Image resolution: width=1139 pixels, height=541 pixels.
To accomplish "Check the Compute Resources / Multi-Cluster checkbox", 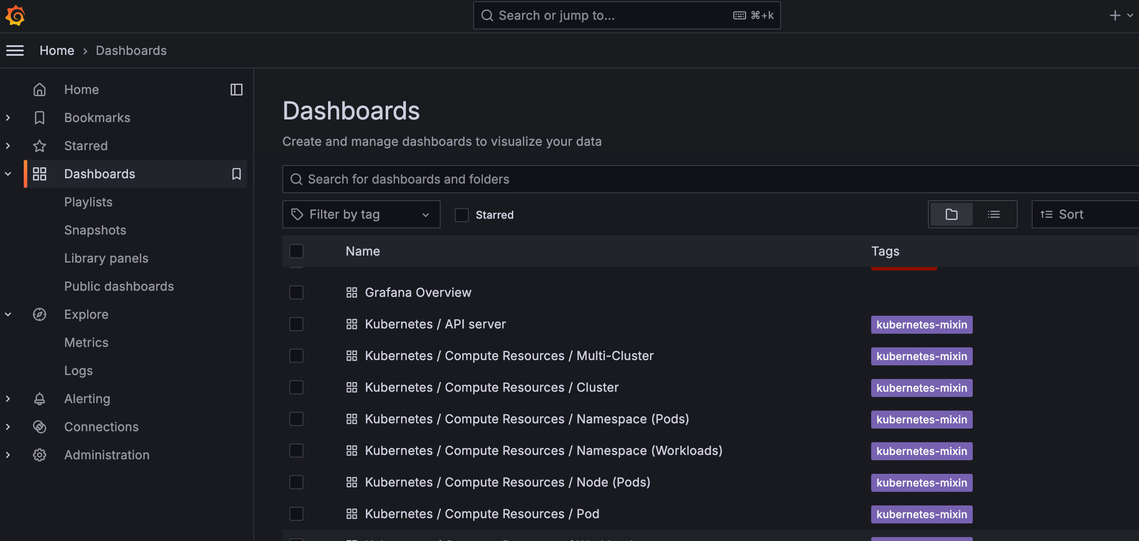I will pos(296,356).
